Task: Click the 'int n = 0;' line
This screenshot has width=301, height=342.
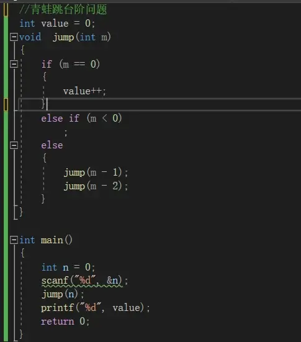Action: [68, 267]
